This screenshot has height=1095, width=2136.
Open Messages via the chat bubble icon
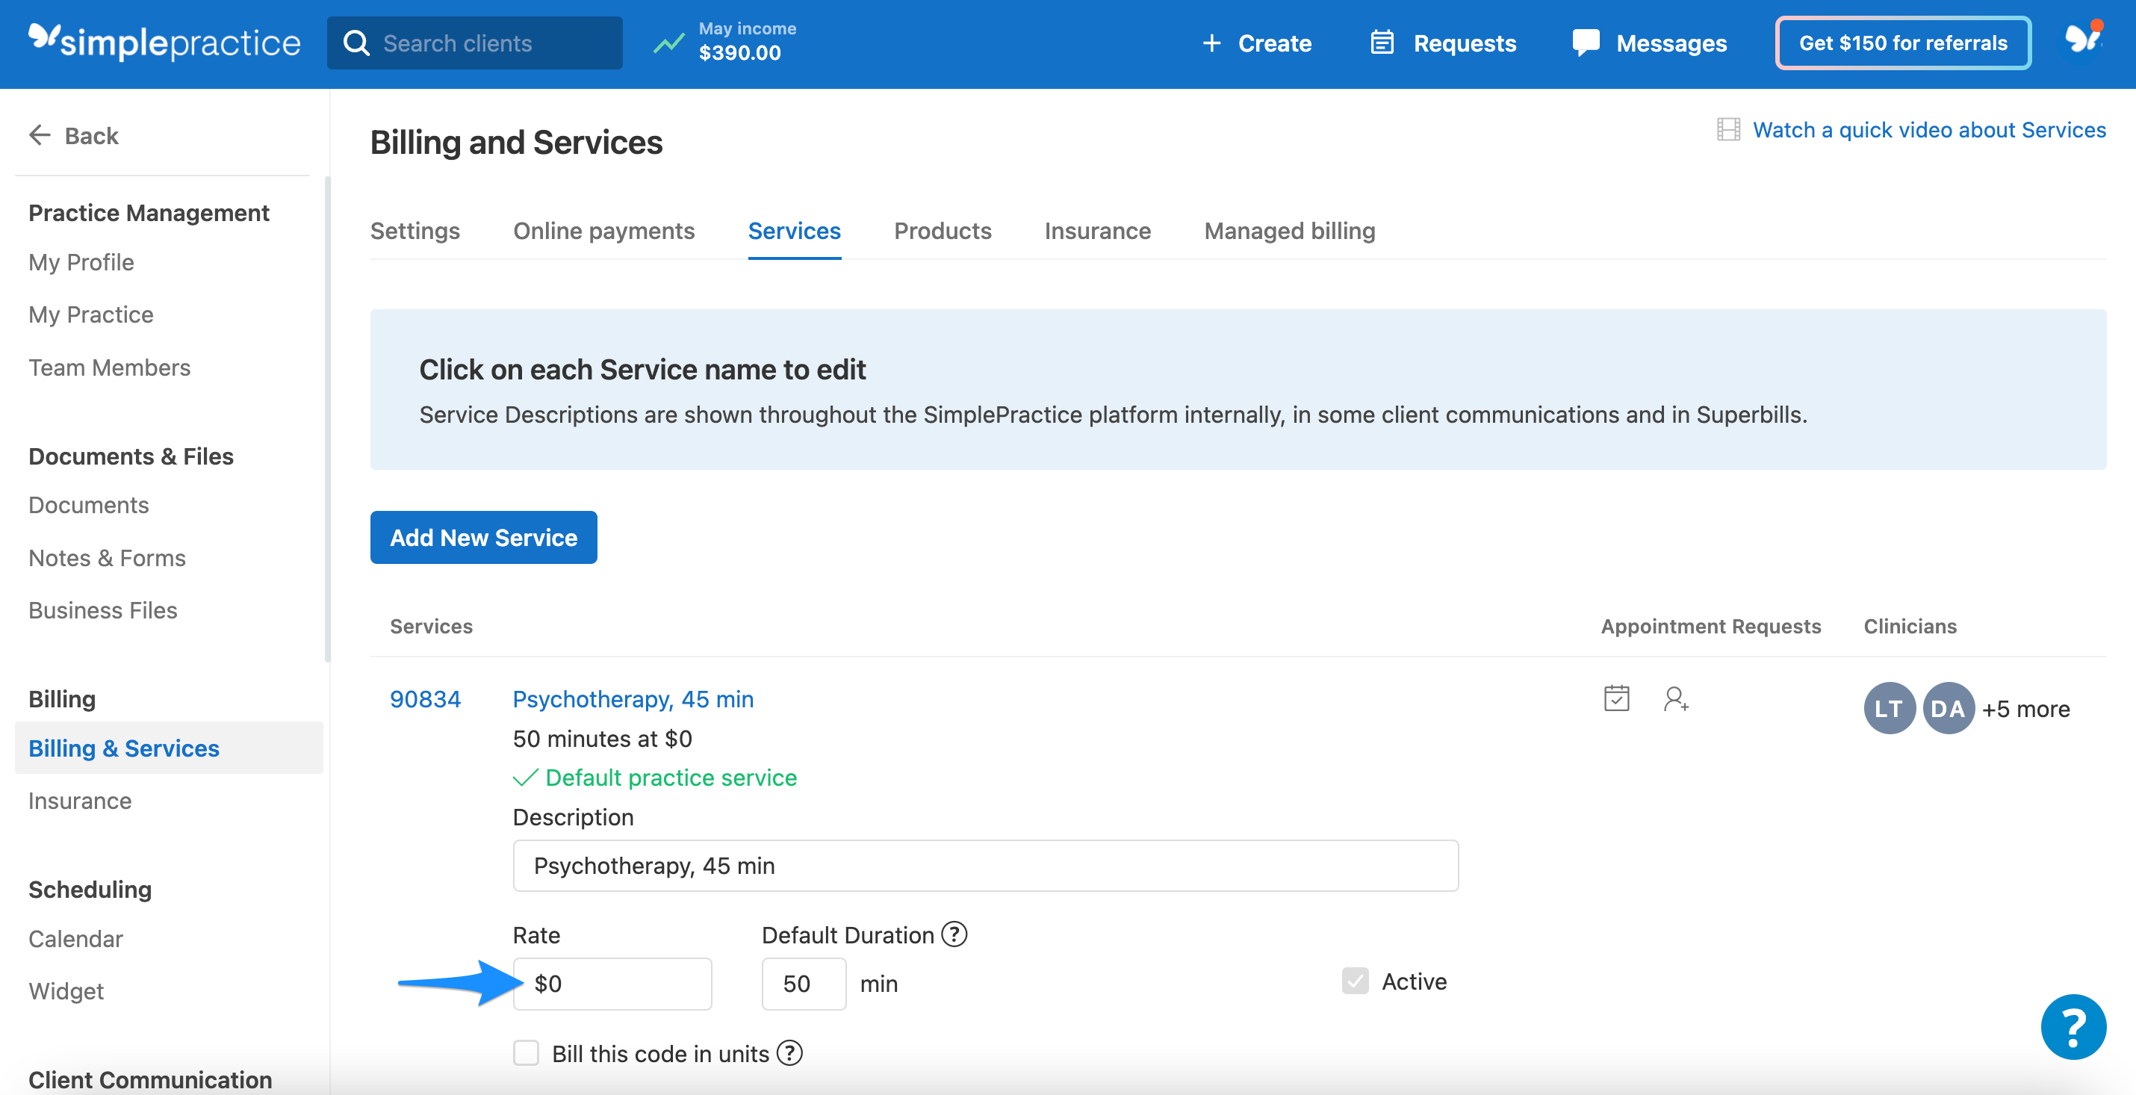(x=1586, y=43)
